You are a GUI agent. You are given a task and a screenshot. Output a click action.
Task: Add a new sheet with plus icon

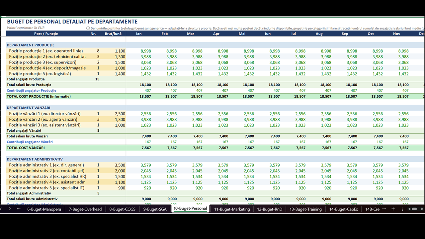click(393, 209)
